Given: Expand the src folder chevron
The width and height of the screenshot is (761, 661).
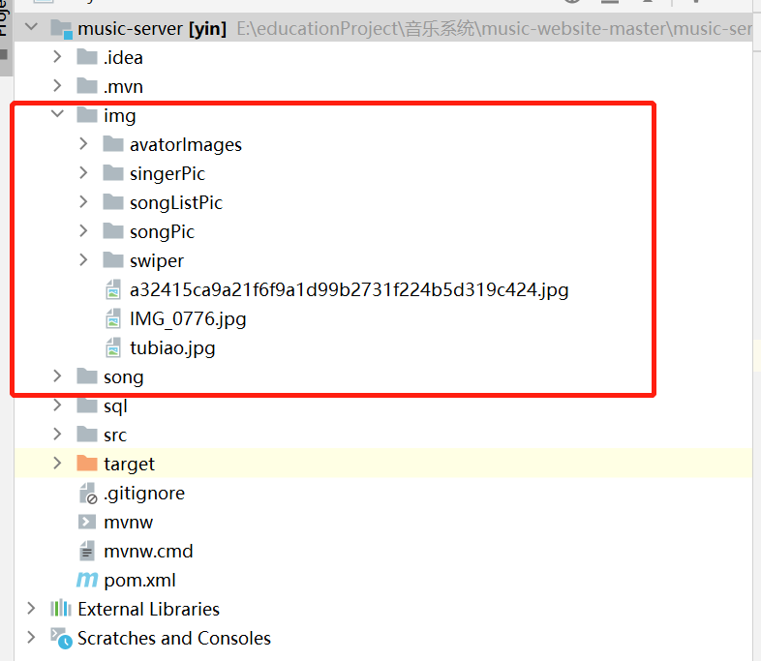Looking at the screenshot, I should [57, 434].
